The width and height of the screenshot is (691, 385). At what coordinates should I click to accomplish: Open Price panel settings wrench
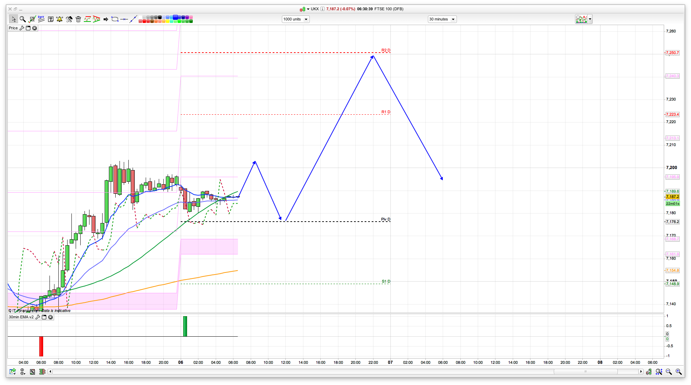coord(22,28)
